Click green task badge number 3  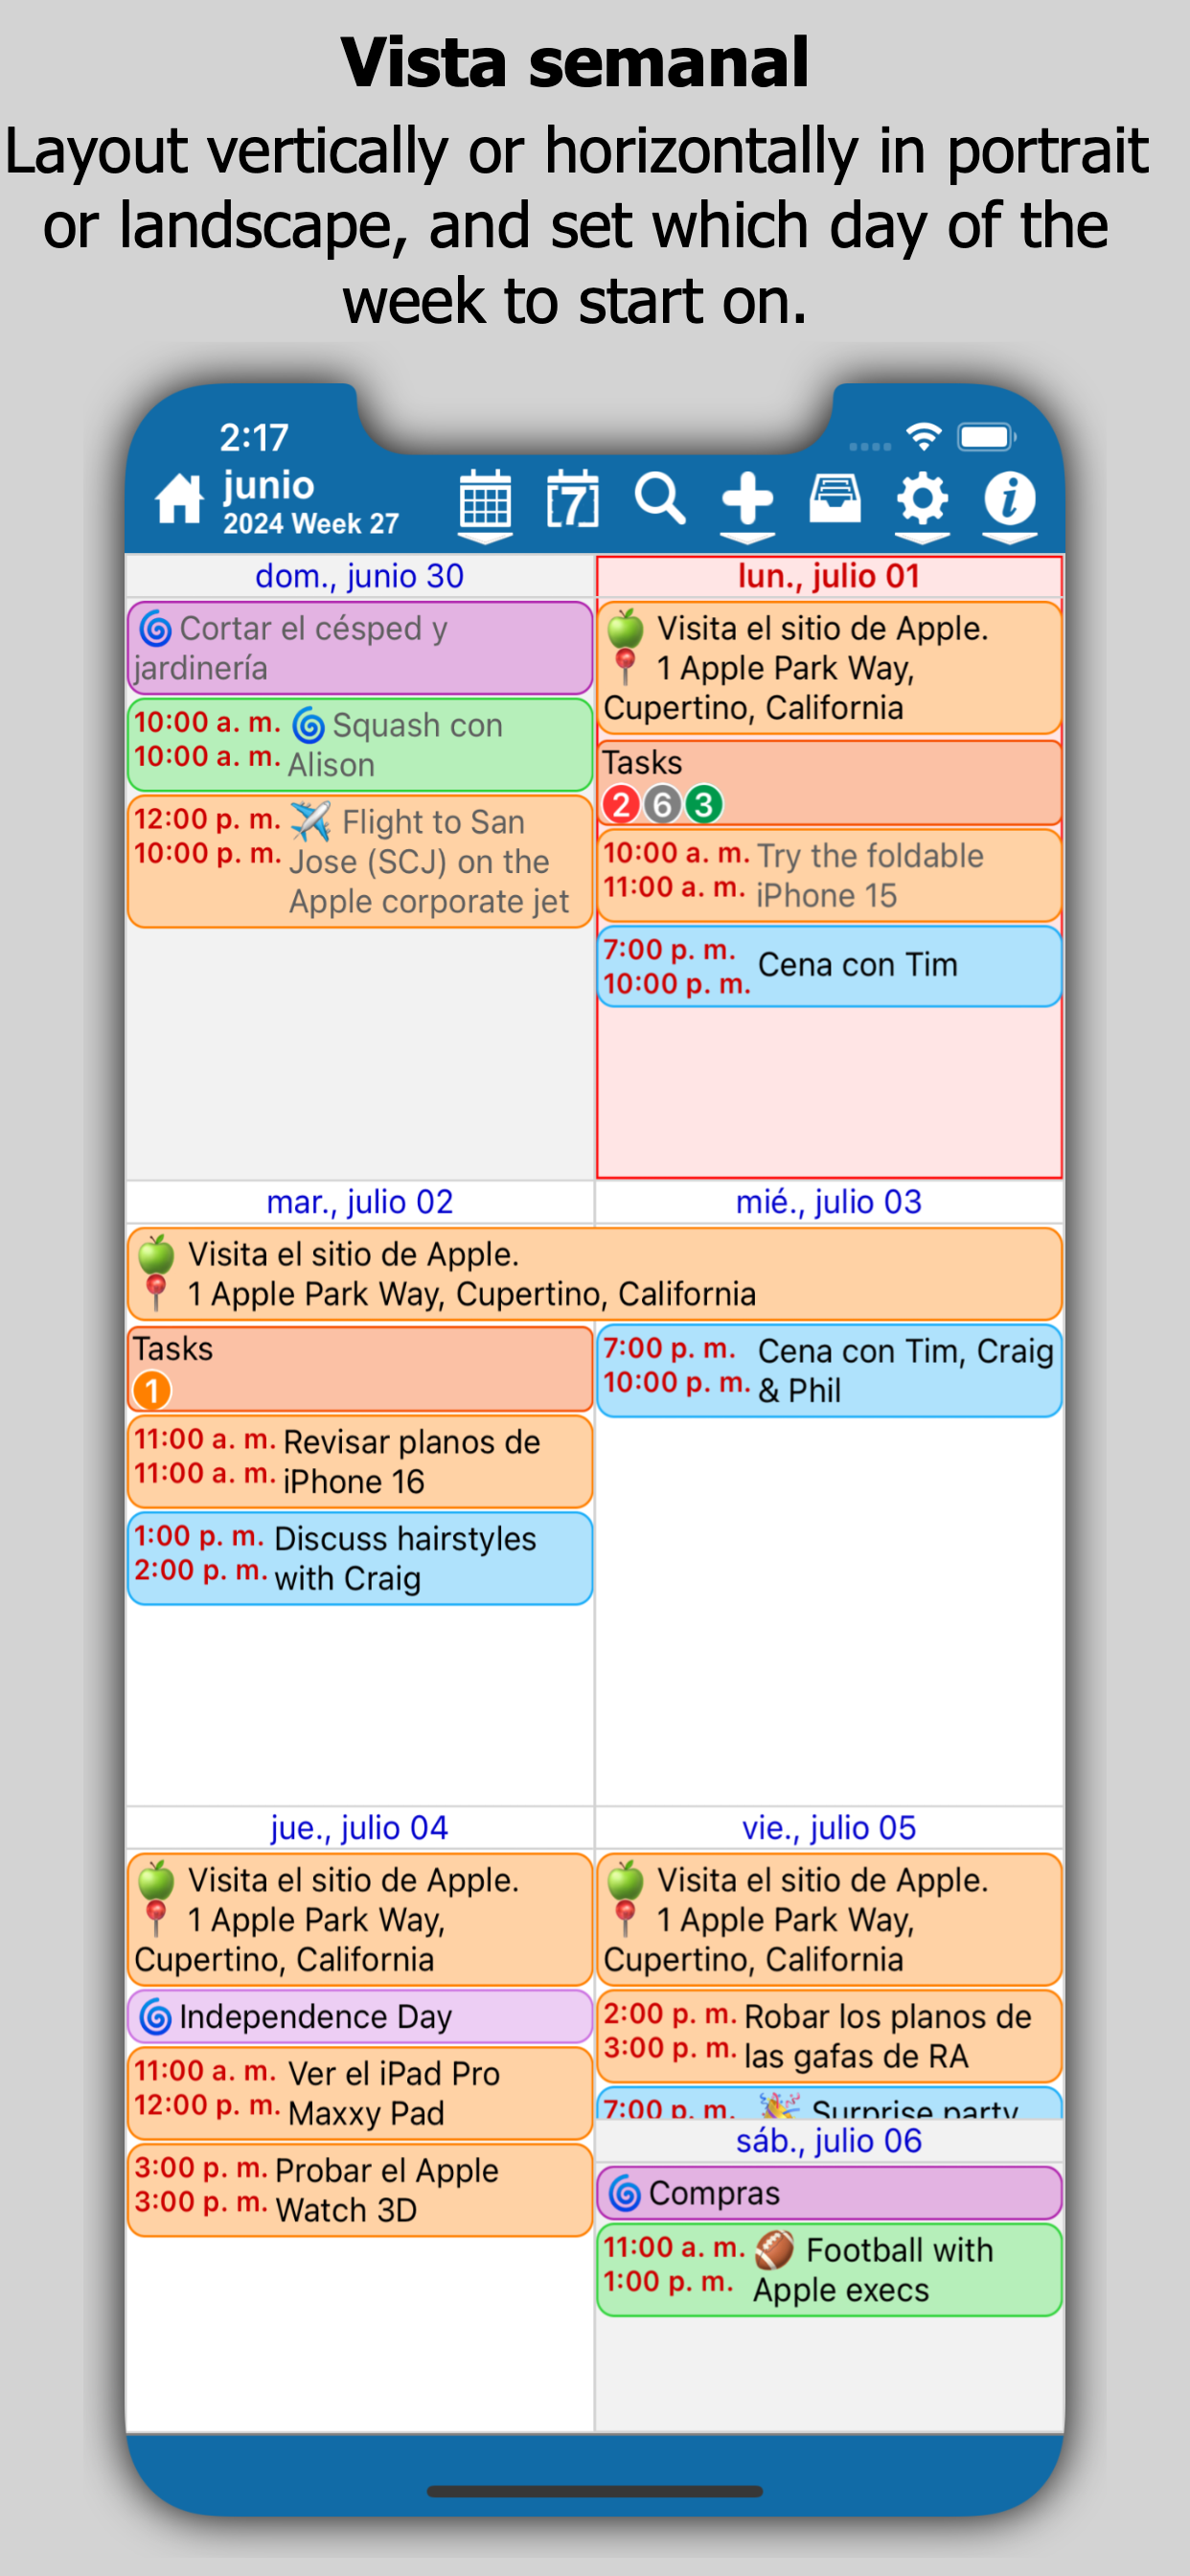click(703, 804)
